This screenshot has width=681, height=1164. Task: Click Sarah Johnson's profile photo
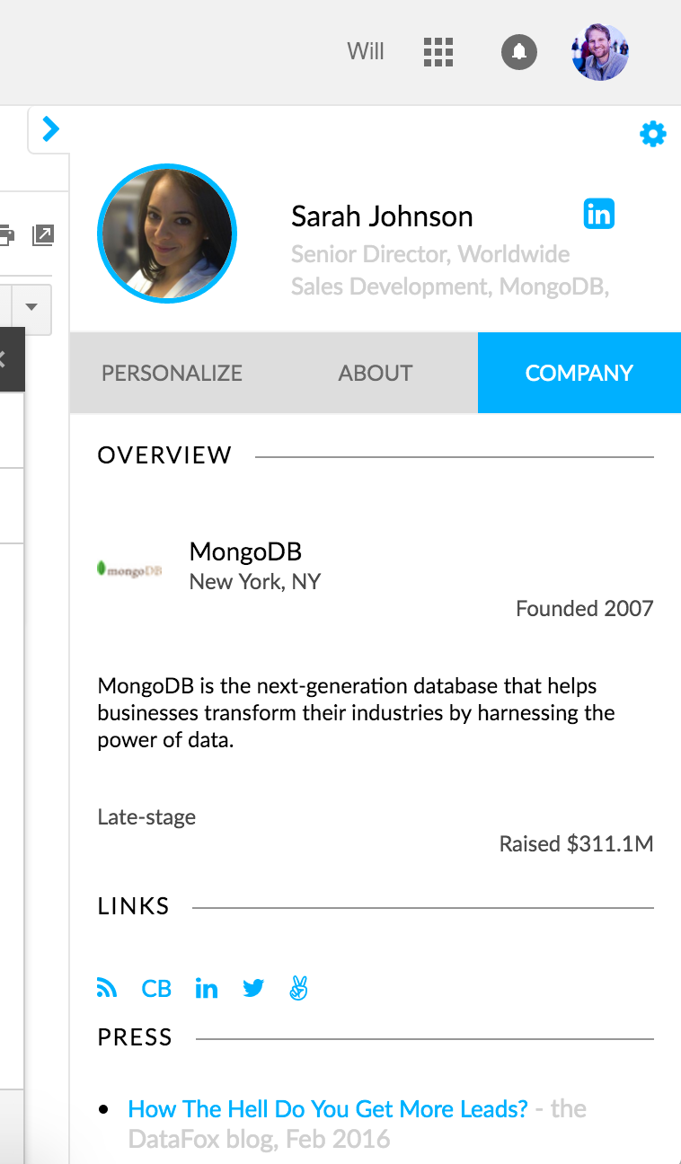(x=166, y=234)
